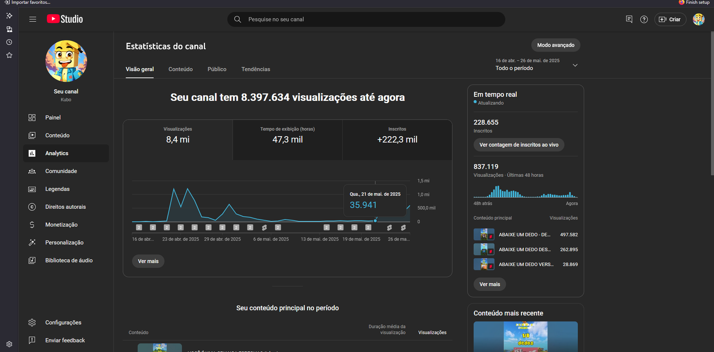
Task: Click the Criar button
Action: tap(670, 19)
